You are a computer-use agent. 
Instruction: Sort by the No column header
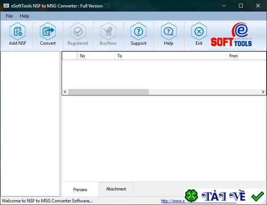tap(96, 56)
